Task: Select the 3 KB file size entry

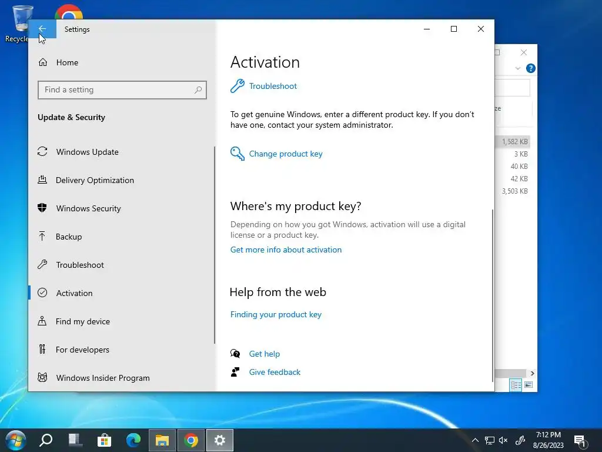Action: (x=521, y=154)
